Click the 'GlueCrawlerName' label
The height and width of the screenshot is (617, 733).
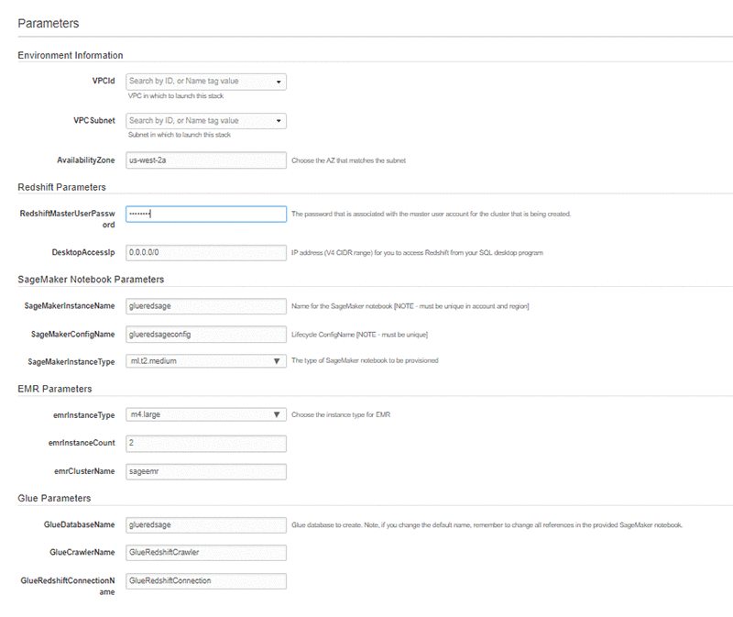click(x=82, y=552)
